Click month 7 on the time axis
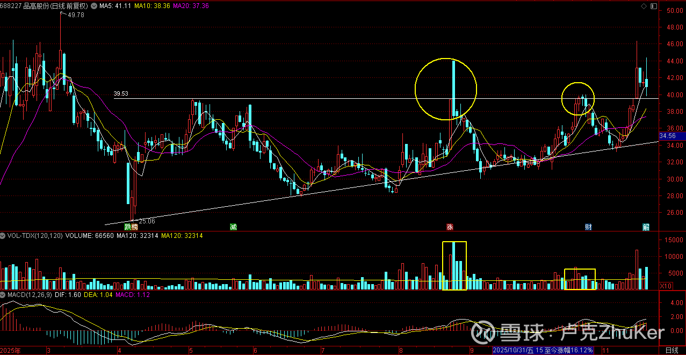Image resolution: width=686 pixels, height=355 pixels. coord(323,351)
